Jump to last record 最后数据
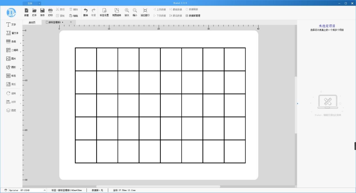The height and width of the screenshot is (193, 356). [x=176, y=16]
